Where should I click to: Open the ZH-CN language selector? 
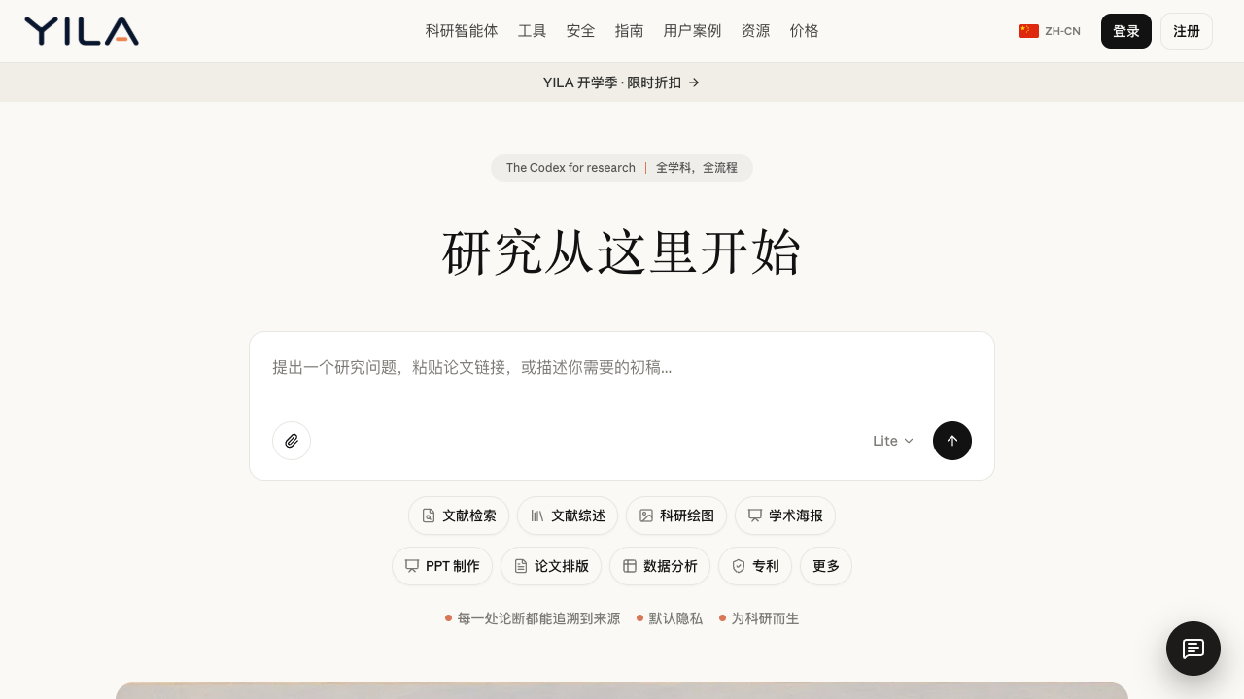(1050, 31)
